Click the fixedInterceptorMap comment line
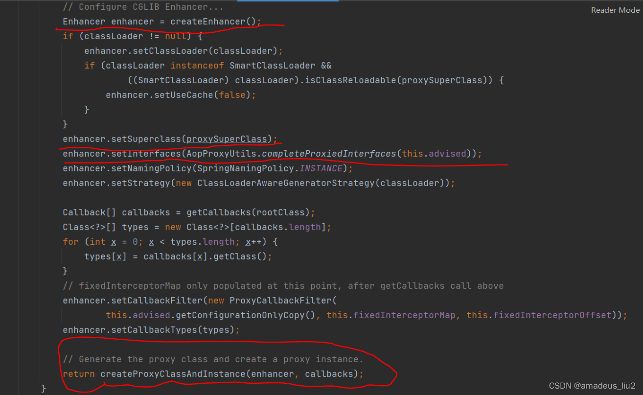Viewport: 643px width, 395px height. click(283, 286)
